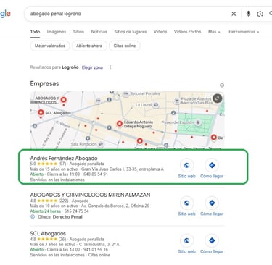Click the phone number 615 24 75 54

point(76,211)
